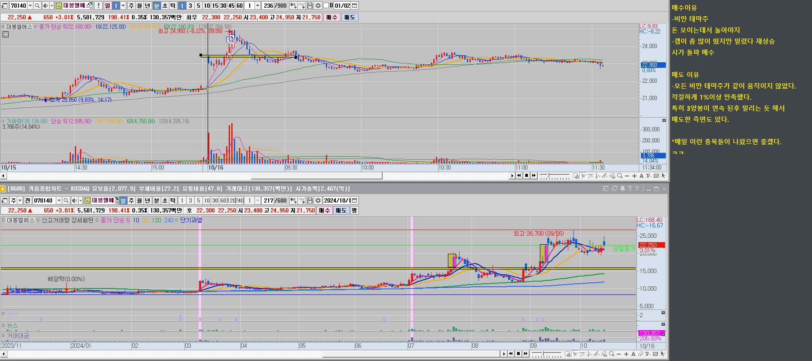This screenshot has width=812, height=361.
Task: Toggle 일 (daily) period in lower chart toolbar
Action: pyautogui.click(x=123, y=200)
